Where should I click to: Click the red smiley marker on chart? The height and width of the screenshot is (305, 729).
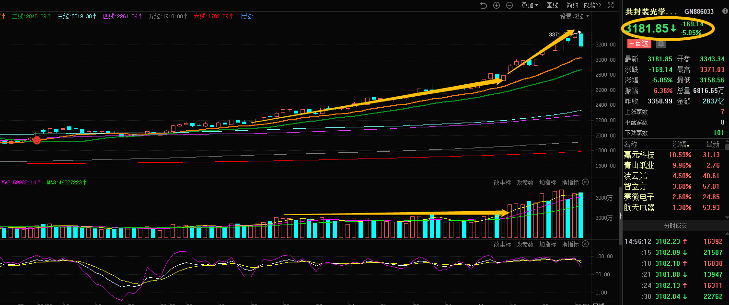[x=37, y=140]
